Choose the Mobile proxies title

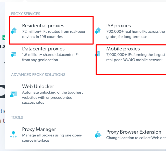pyautogui.click(x=123, y=49)
